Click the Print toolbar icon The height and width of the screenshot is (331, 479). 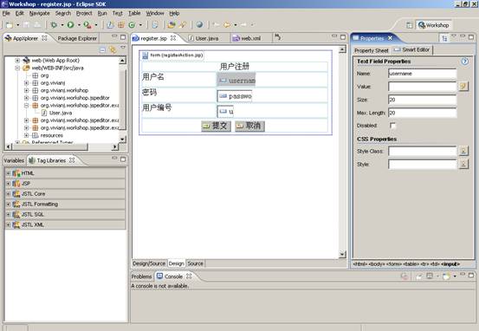tap(37, 25)
